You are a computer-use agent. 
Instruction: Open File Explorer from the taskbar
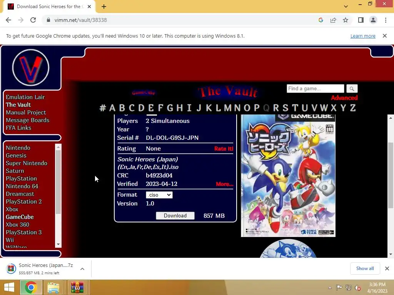53,287
